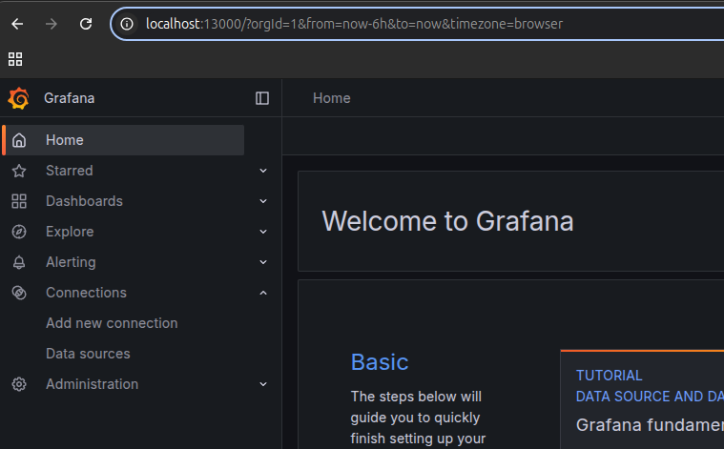Screen dimensions: 724x449
Task: Click the Alerting bell icon
Action: coord(19,262)
